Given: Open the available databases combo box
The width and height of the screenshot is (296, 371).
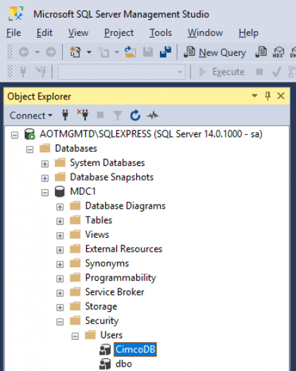Looking at the screenshot, I should point(121,72).
